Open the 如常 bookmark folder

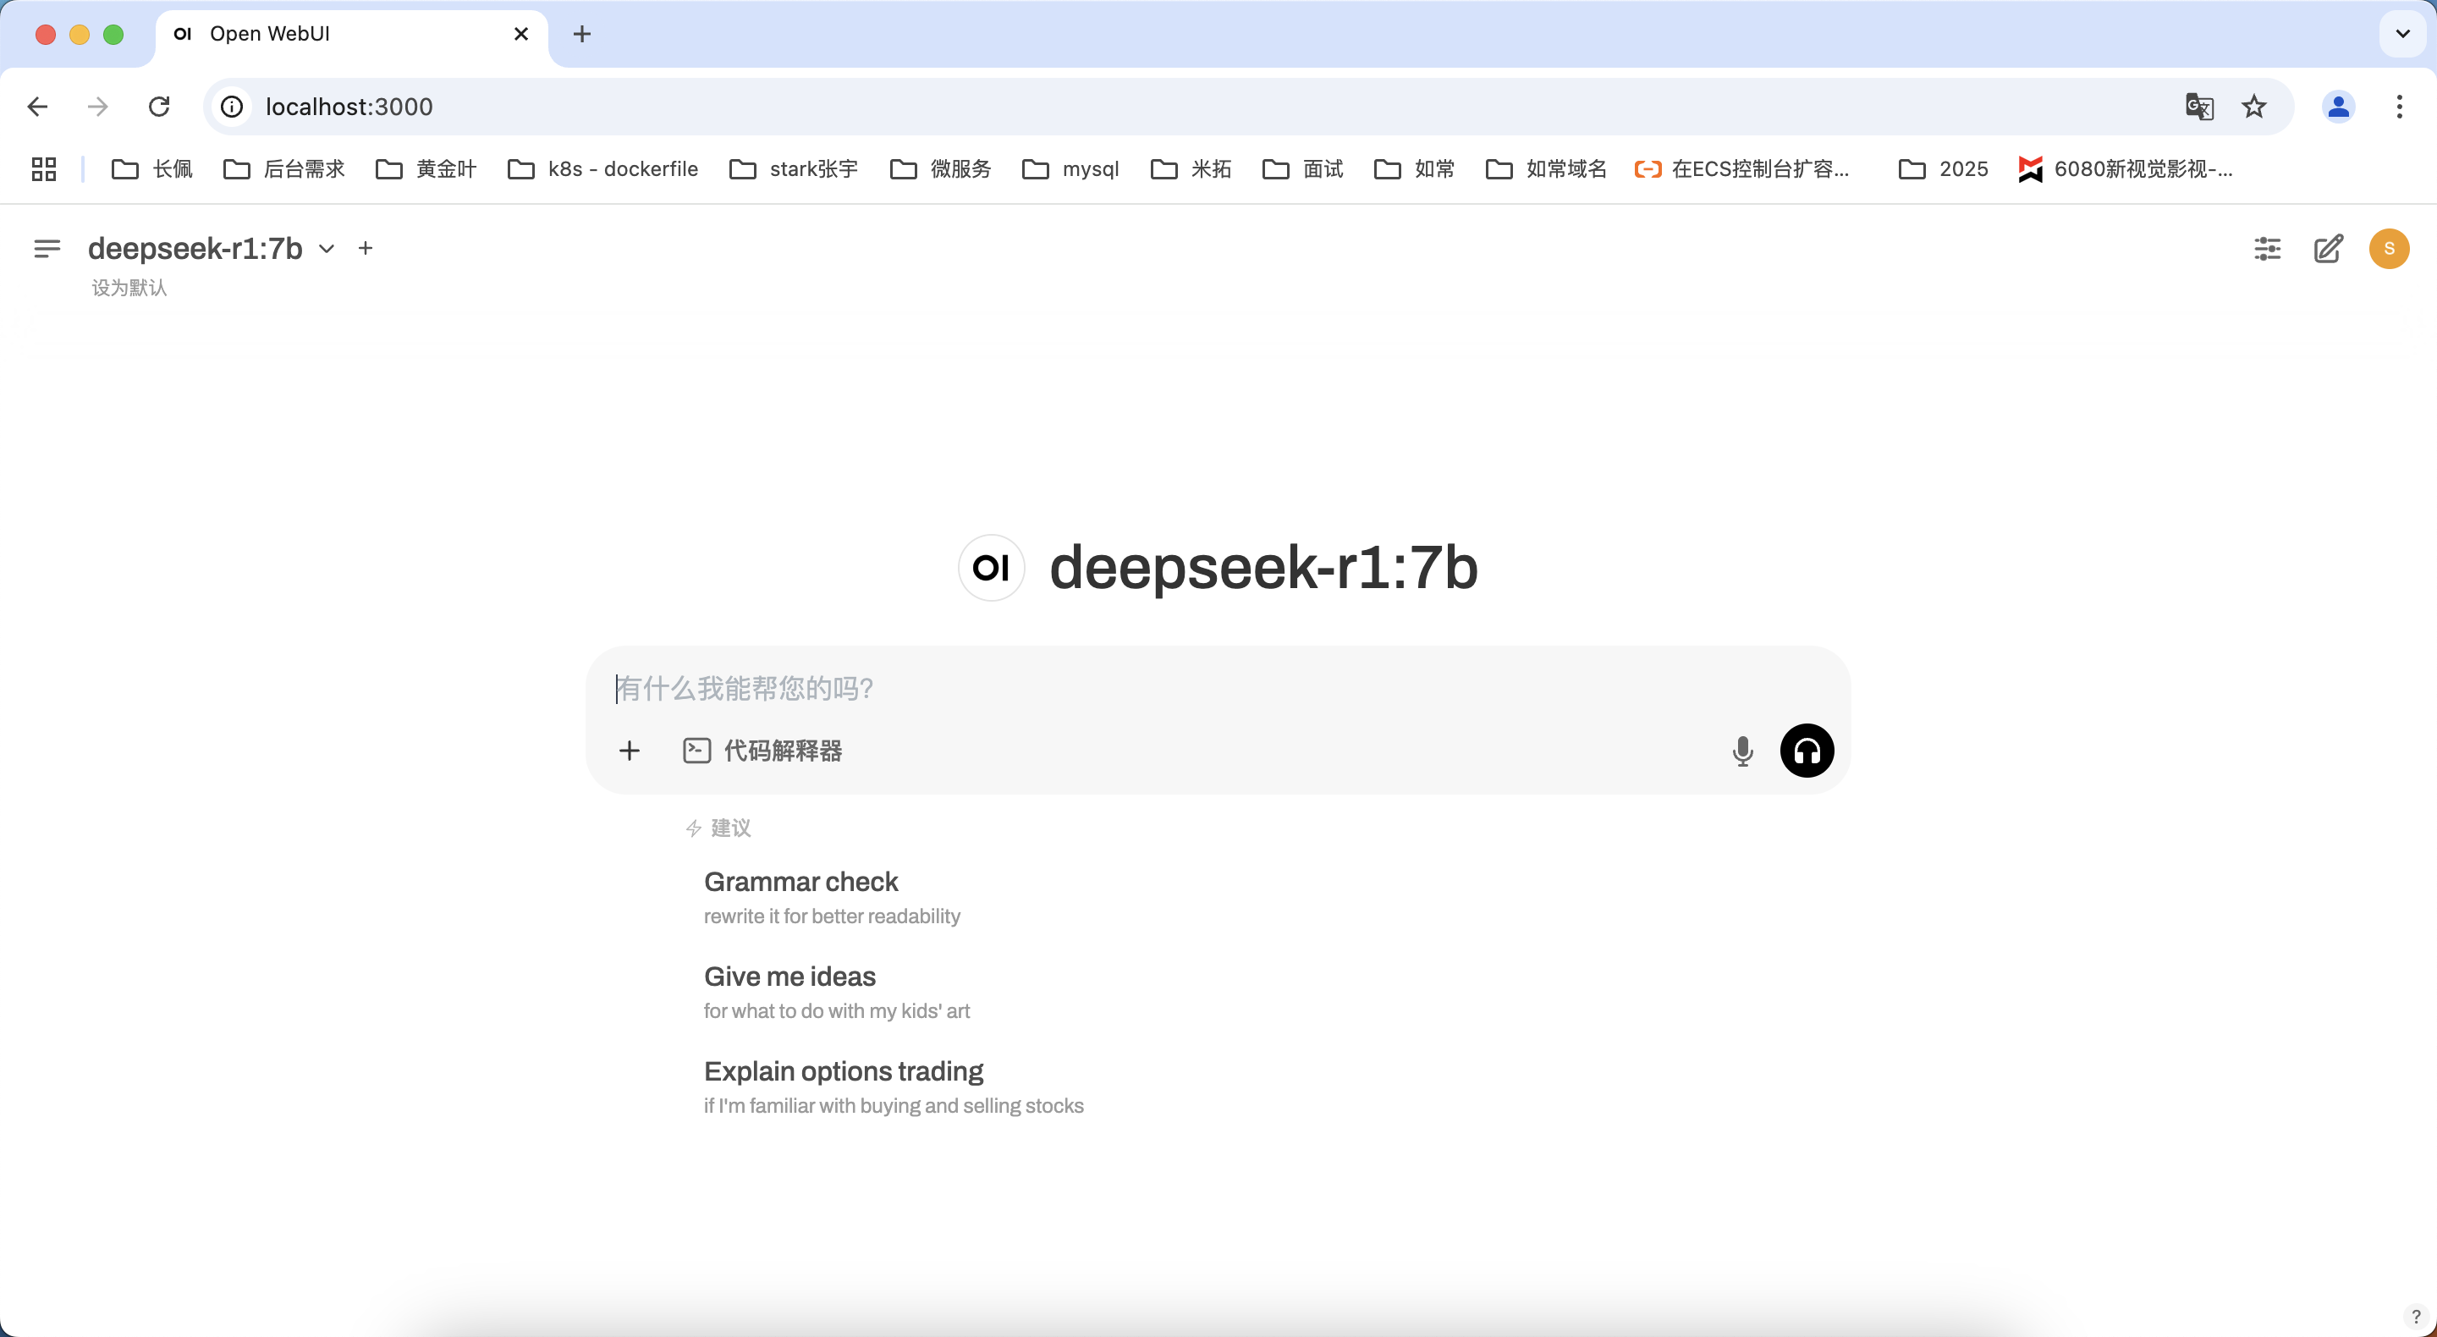coord(1416,169)
